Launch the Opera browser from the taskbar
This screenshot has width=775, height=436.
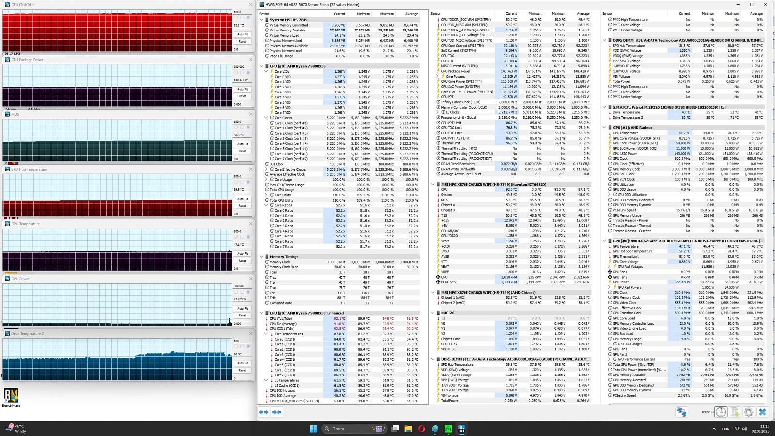(x=421, y=429)
